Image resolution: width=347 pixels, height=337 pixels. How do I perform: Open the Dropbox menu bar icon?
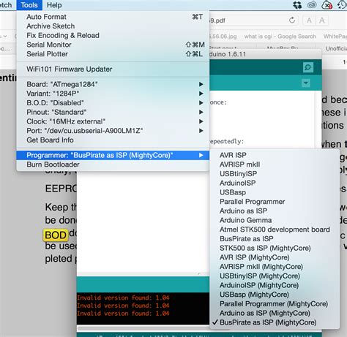[x=297, y=5]
